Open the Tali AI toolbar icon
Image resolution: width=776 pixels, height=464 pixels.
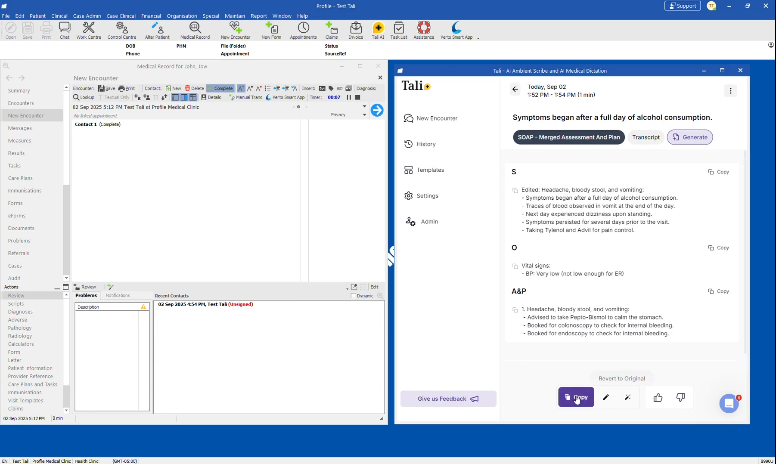tap(378, 31)
